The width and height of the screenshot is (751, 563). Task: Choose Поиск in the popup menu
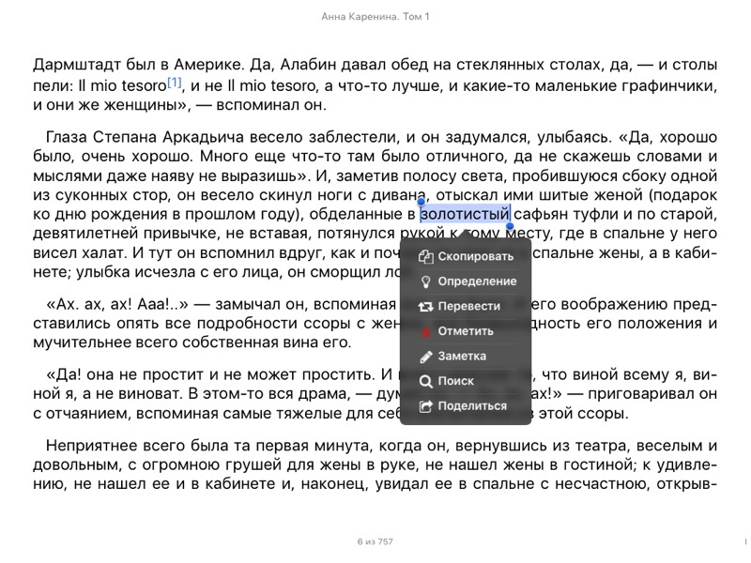point(466,381)
